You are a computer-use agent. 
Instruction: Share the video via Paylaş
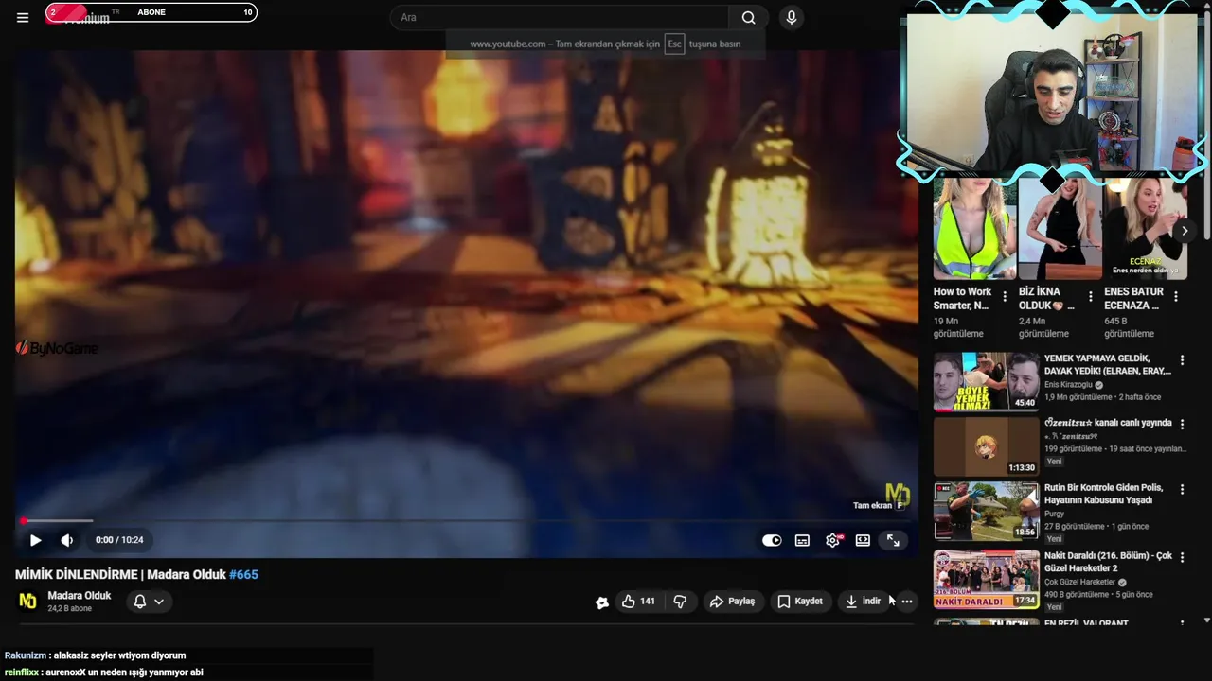[x=733, y=601]
